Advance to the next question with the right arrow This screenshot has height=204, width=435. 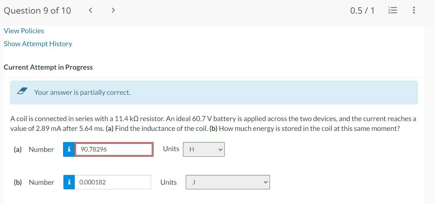(113, 10)
